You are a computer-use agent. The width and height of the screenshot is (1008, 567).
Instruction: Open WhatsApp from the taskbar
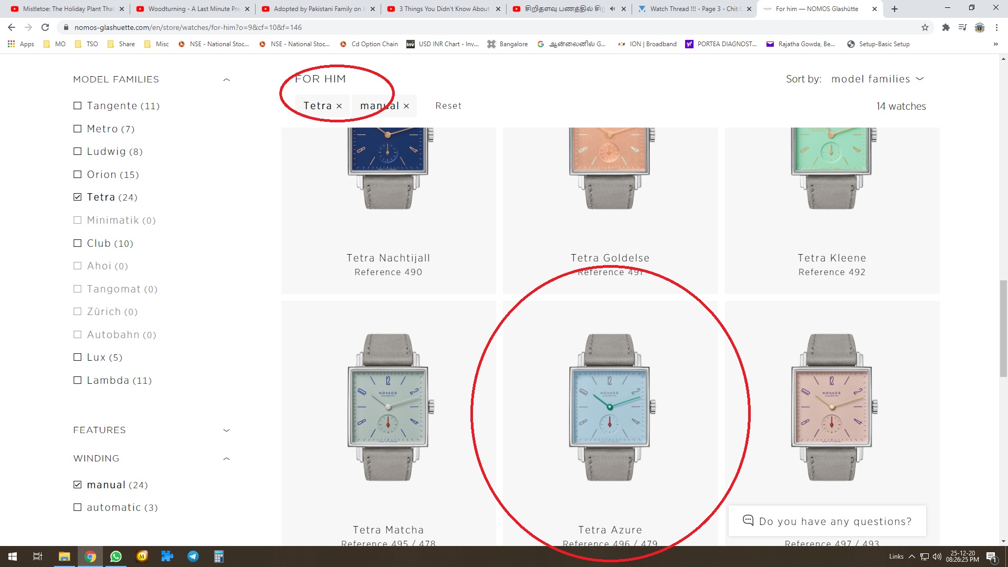[x=116, y=556]
